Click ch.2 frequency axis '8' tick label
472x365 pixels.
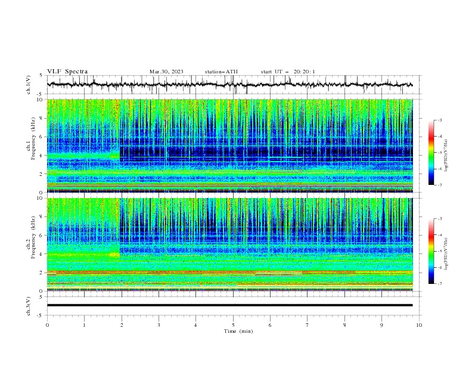point(42,217)
